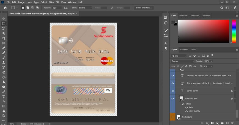The image size is (239, 125).
Task: Toggle lock transparent pixels
Action: 178,66
